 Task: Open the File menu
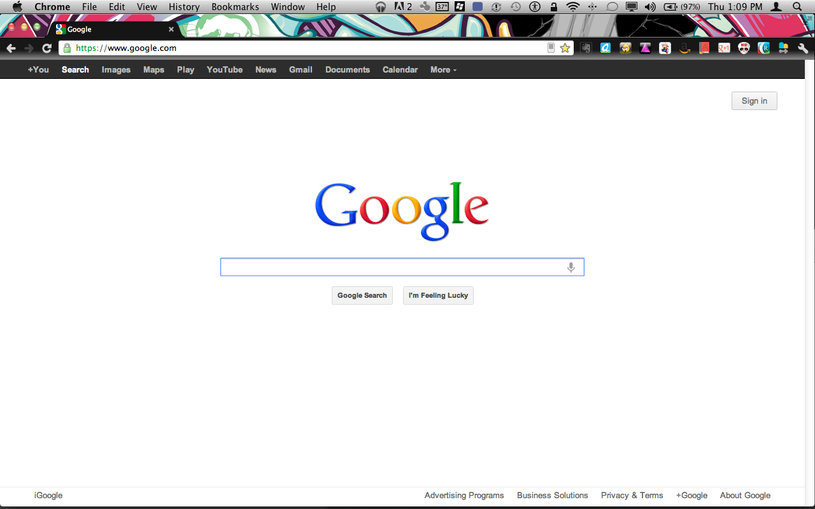[x=89, y=7]
